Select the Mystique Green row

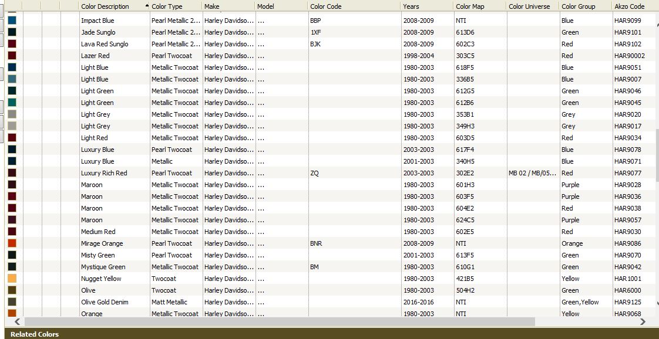[330, 267]
